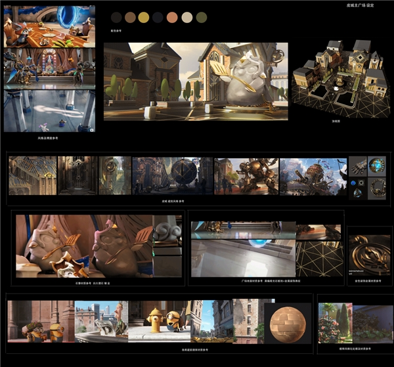Open the gold metal emblem reference image
This screenshot has height=367, width=394.
tap(369, 255)
